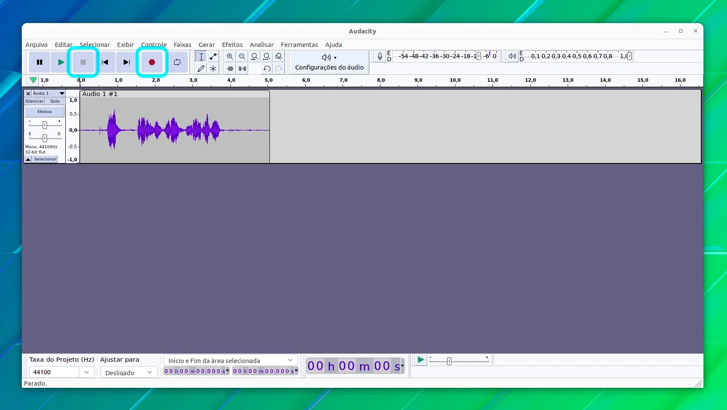Click the 5,0 mark on timeline ruler
The width and height of the screenshot is (727, 410).
tap(269, 80)
